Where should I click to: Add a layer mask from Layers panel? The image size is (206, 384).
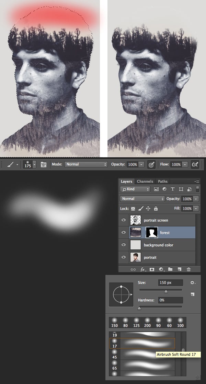coord(152,269)
